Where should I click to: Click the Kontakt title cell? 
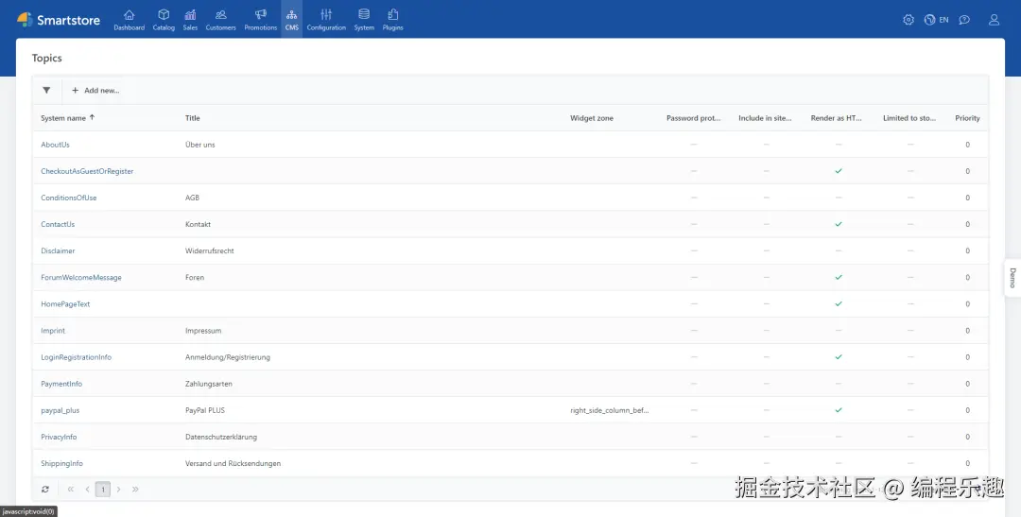tap(198, 224)
